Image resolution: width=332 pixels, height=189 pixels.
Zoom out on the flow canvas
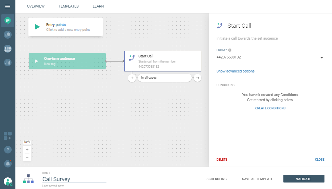click(x=27, y=157)
